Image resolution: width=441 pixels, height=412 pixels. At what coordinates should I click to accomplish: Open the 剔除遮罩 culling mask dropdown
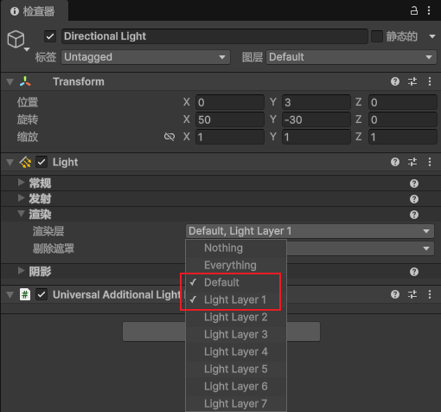(361, 248)
